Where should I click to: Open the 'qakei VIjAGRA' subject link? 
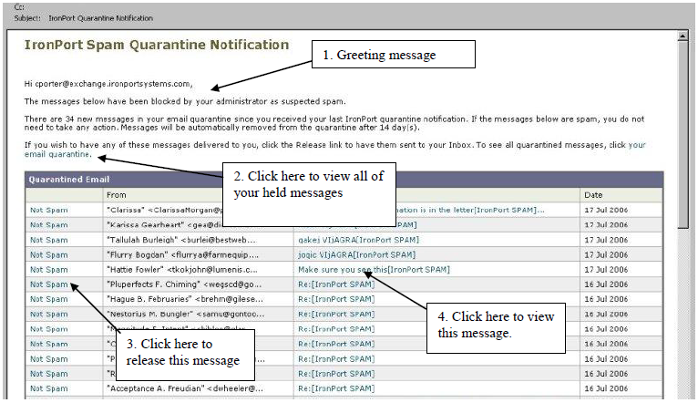(x=356, y=240)
